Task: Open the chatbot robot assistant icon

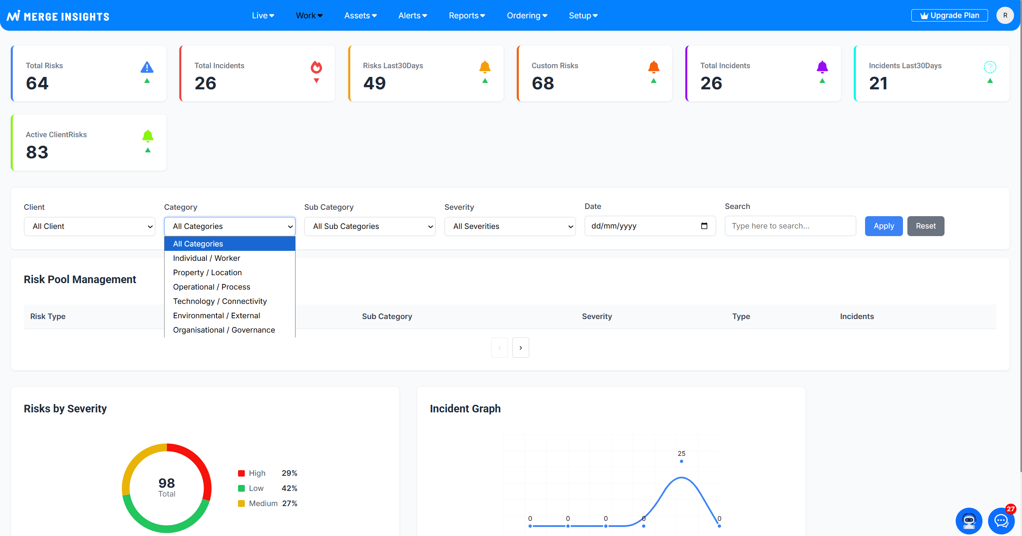Action: (969, 520)
